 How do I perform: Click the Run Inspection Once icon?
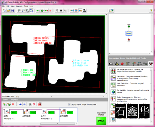tap(38, 11)
